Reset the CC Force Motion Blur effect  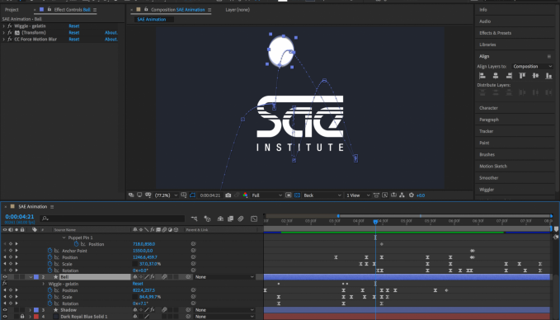pos(74,40)
